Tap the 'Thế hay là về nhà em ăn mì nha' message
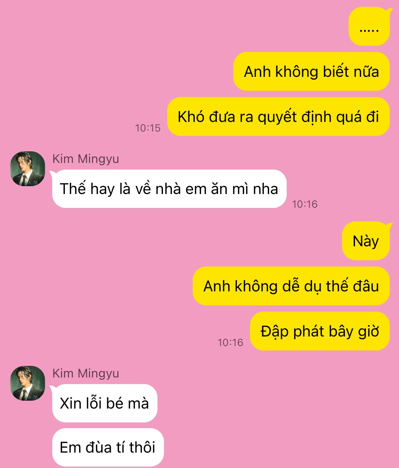The width and height of the screenshot is (399, 468). click(169, 189)
